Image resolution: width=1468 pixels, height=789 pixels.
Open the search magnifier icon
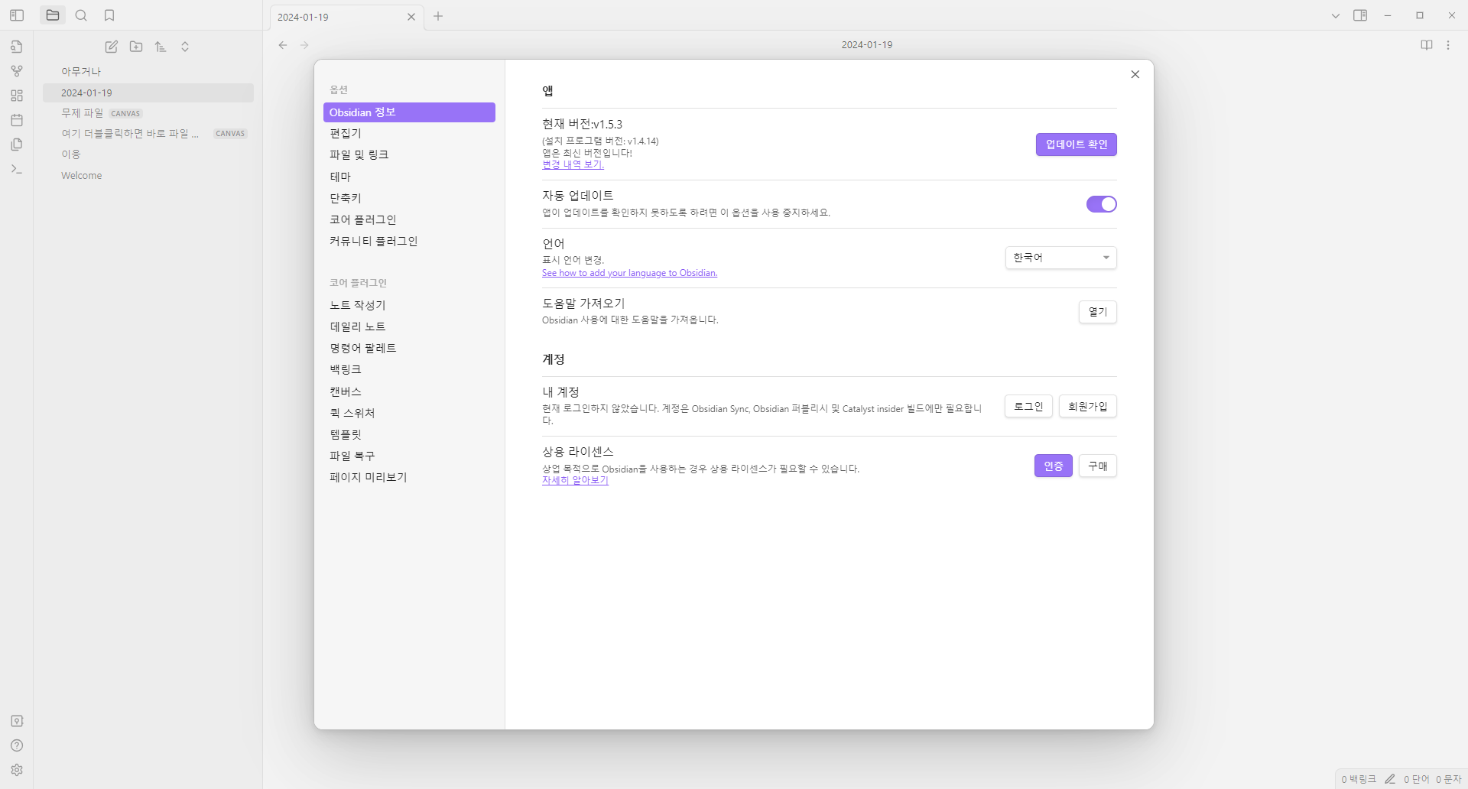point(81,15)
